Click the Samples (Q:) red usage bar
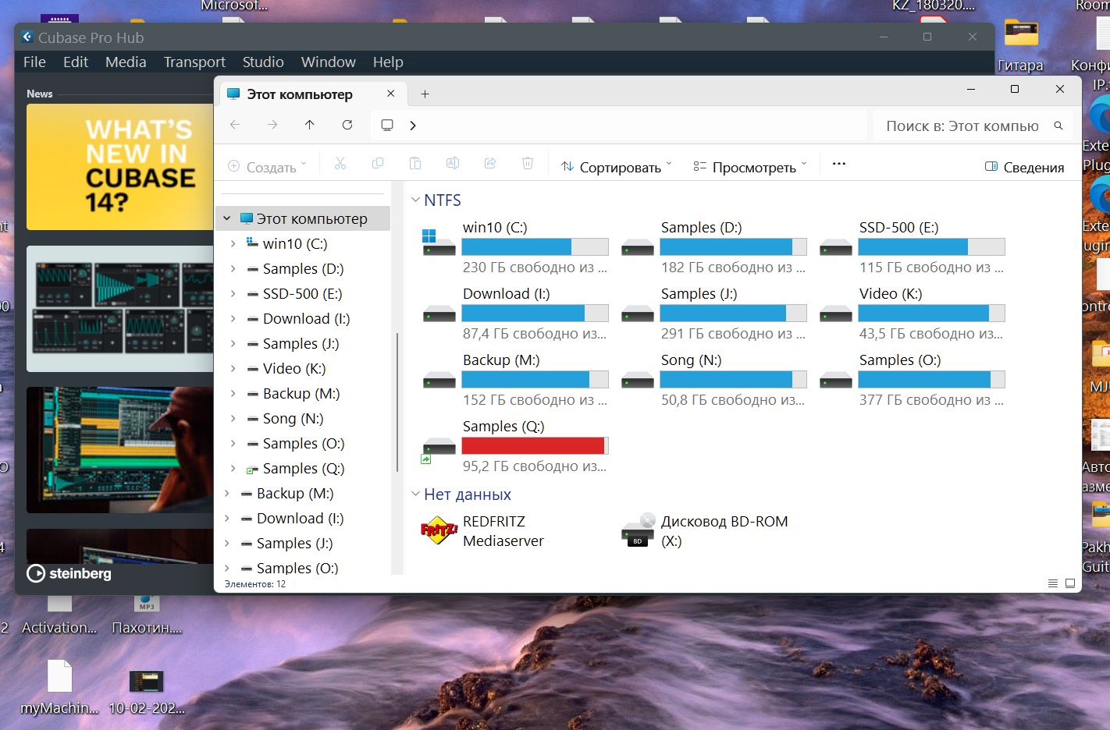The height and width of the screenshot is (730, 1110). click(535, 445)
